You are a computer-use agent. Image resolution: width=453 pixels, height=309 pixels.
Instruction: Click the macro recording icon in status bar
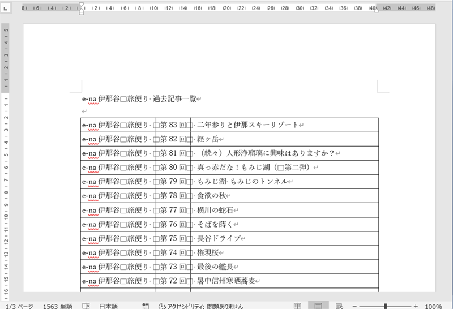[x=146, y=306]
